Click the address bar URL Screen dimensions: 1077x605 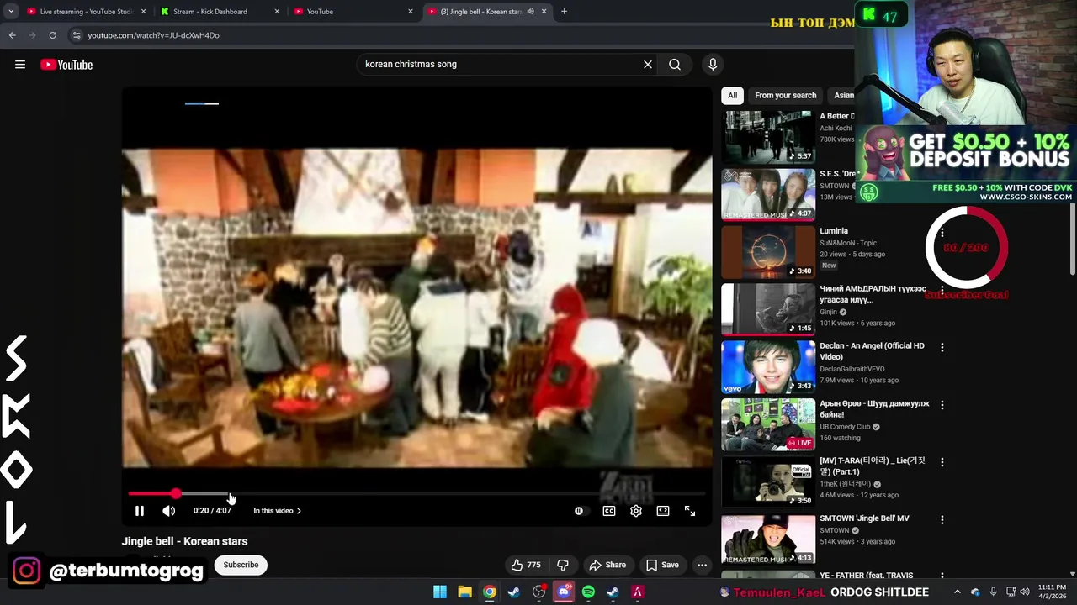tap(154, 35)
